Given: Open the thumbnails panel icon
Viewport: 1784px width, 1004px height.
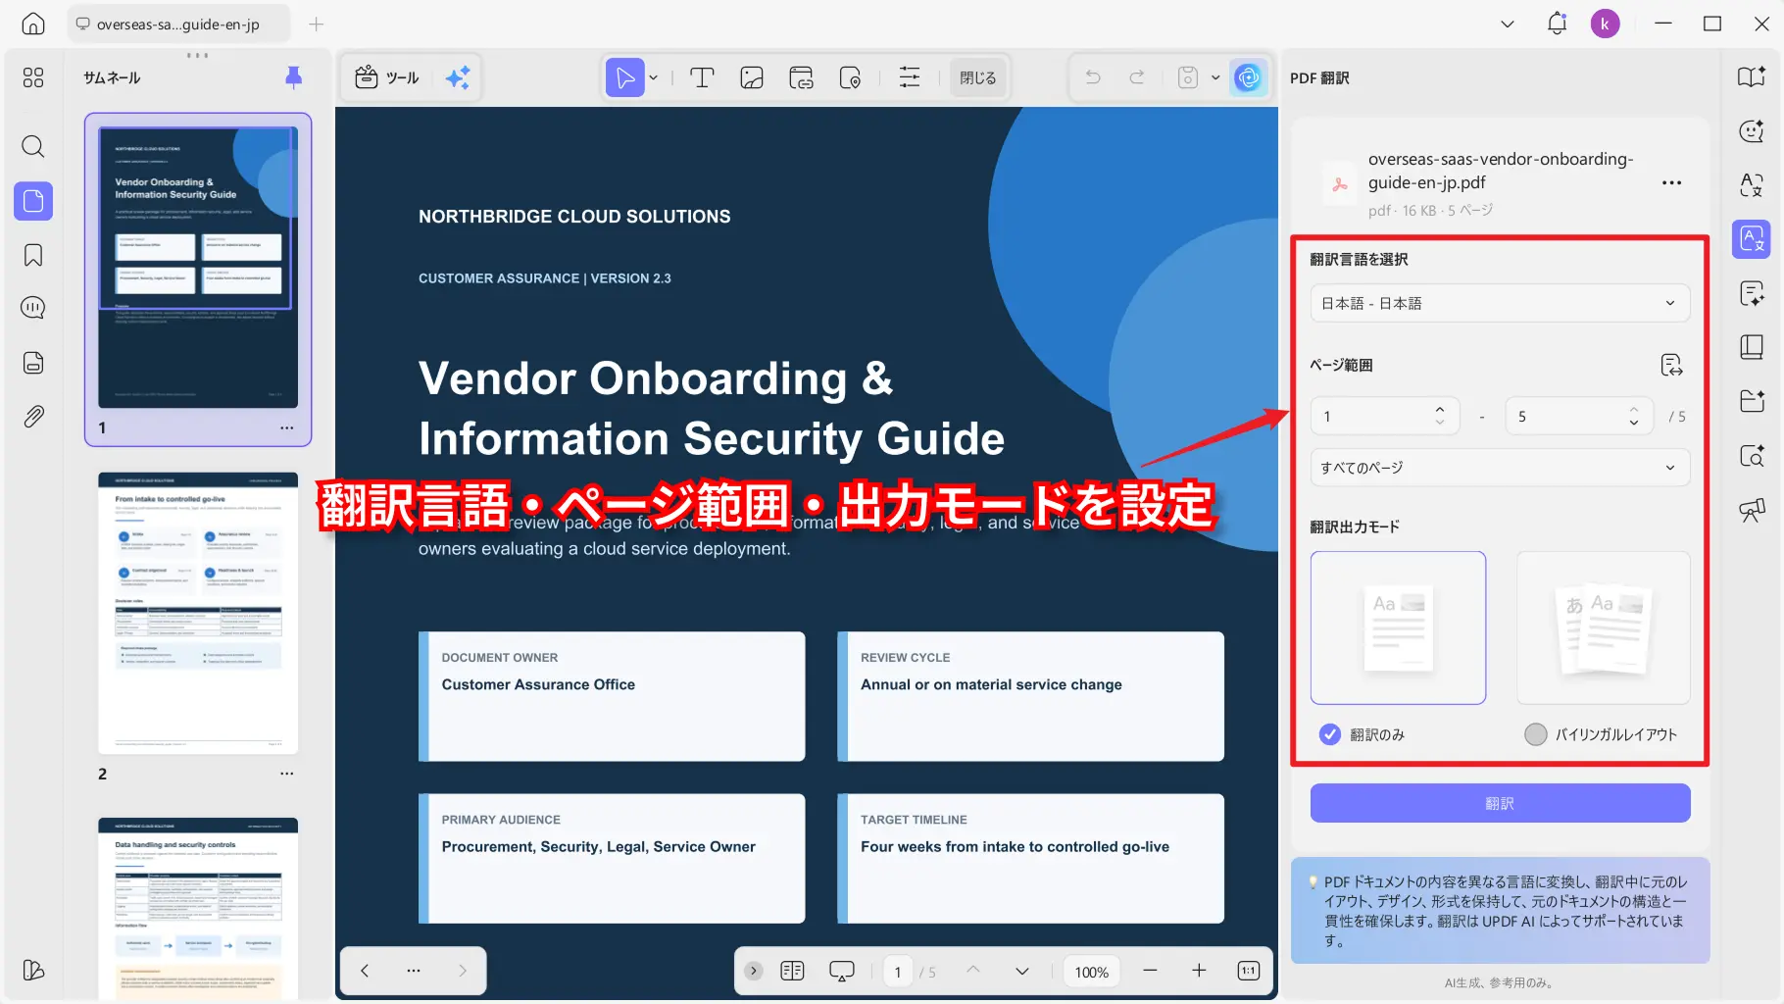Looking at the screenshot, I should click(33, 201).
